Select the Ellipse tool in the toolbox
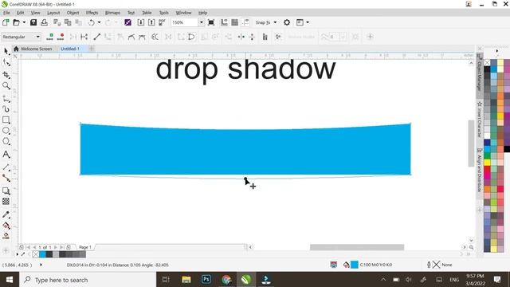Viewport: 510px width, 287px height. (x=6, y=131)
